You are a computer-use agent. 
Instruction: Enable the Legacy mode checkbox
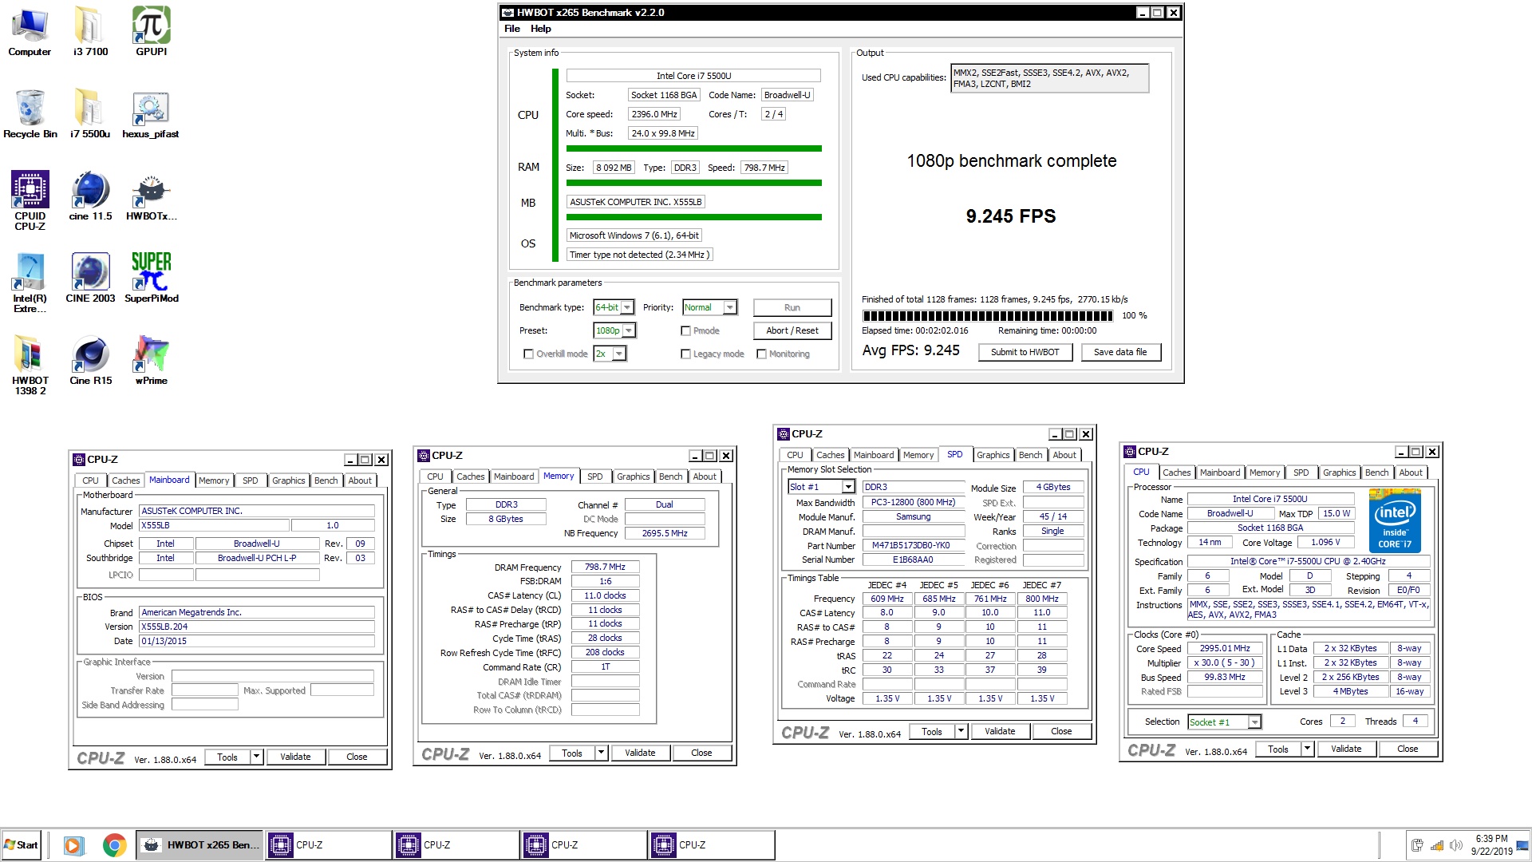click(x=685, y=354)
